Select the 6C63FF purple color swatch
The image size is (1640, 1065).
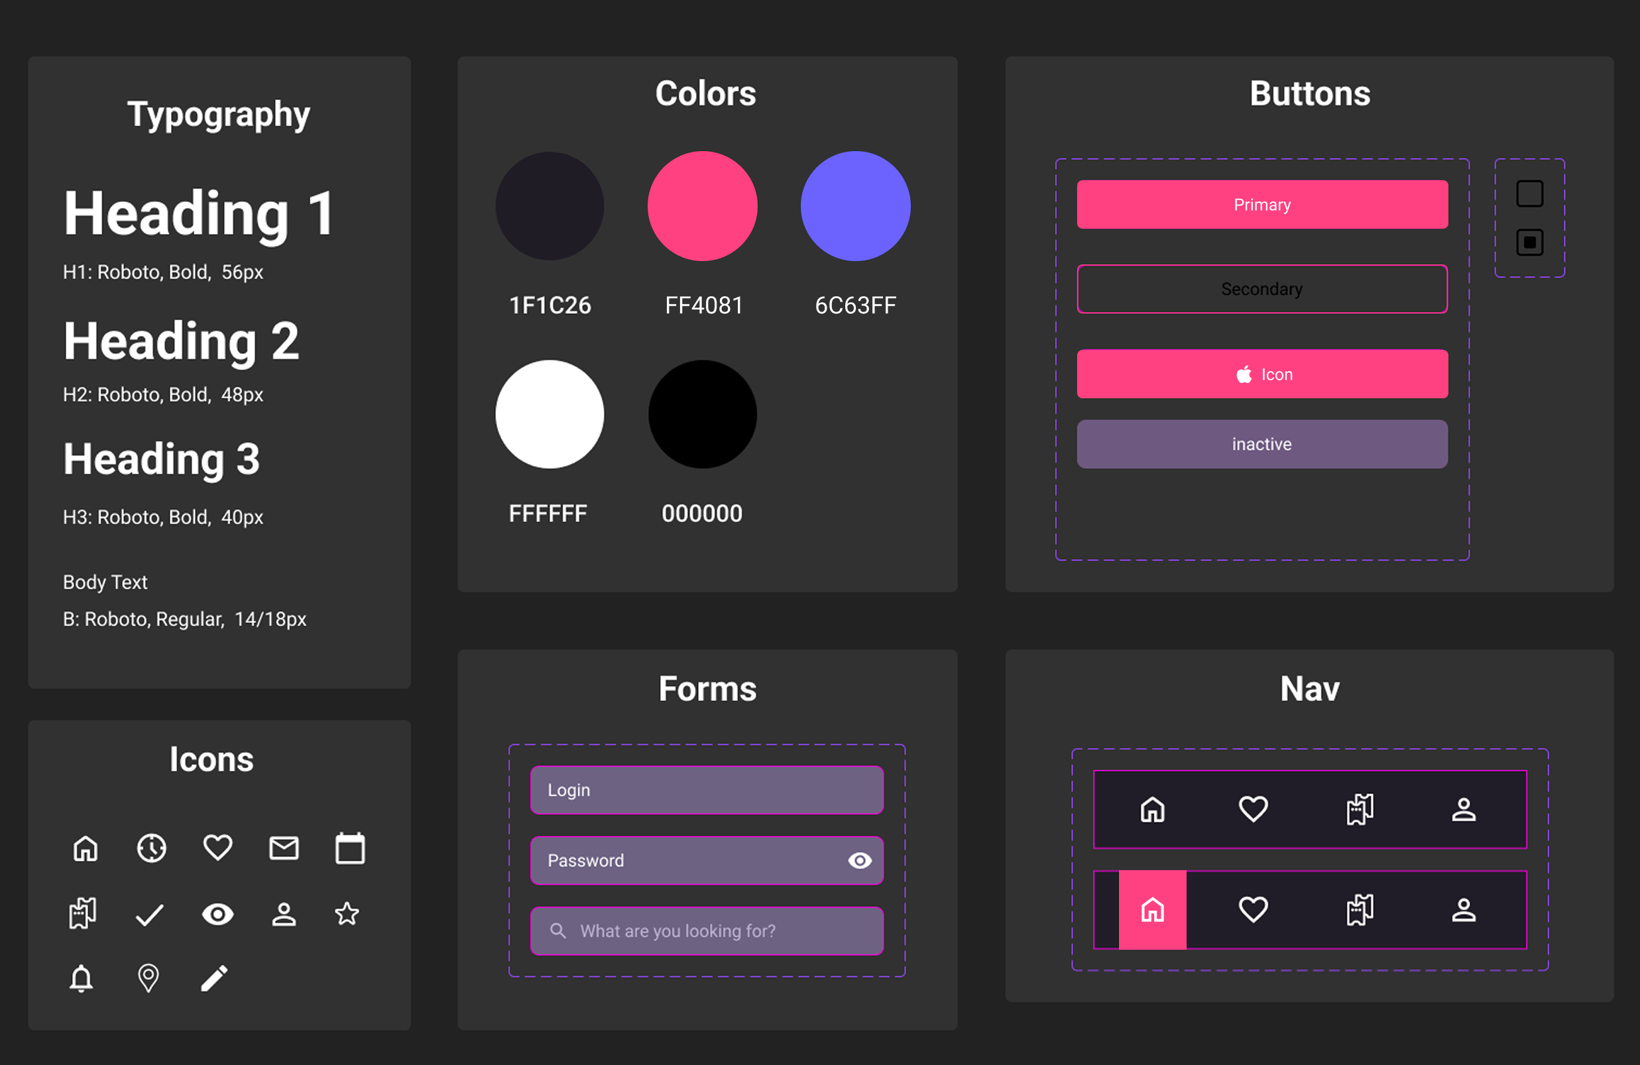855,206
